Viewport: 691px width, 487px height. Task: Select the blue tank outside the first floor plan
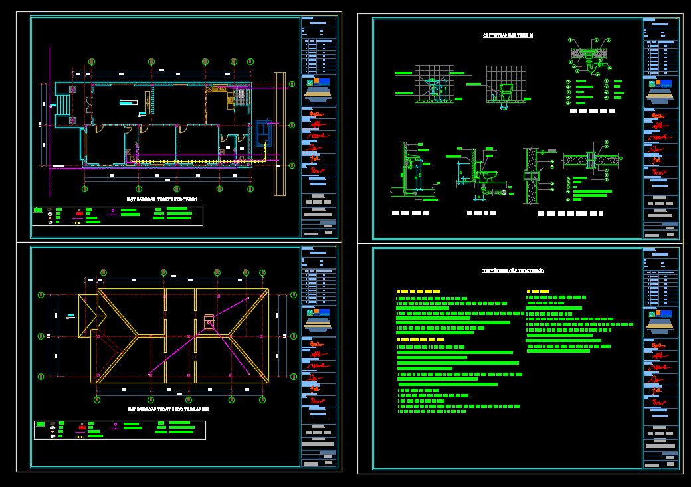[264, 133]
